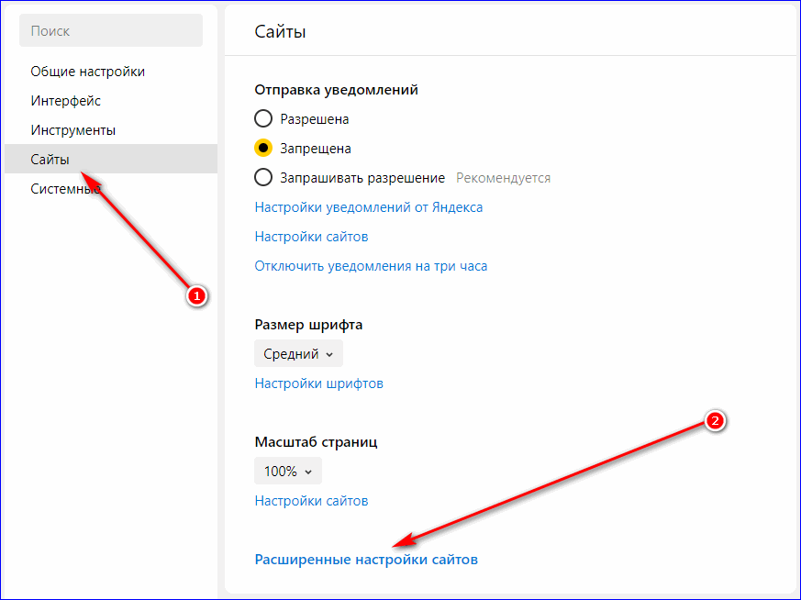This screenshot has width=801, height=600.
Task: Choose the Запрещена notification option
Action: pyautogui.click(x=263, y=149)
